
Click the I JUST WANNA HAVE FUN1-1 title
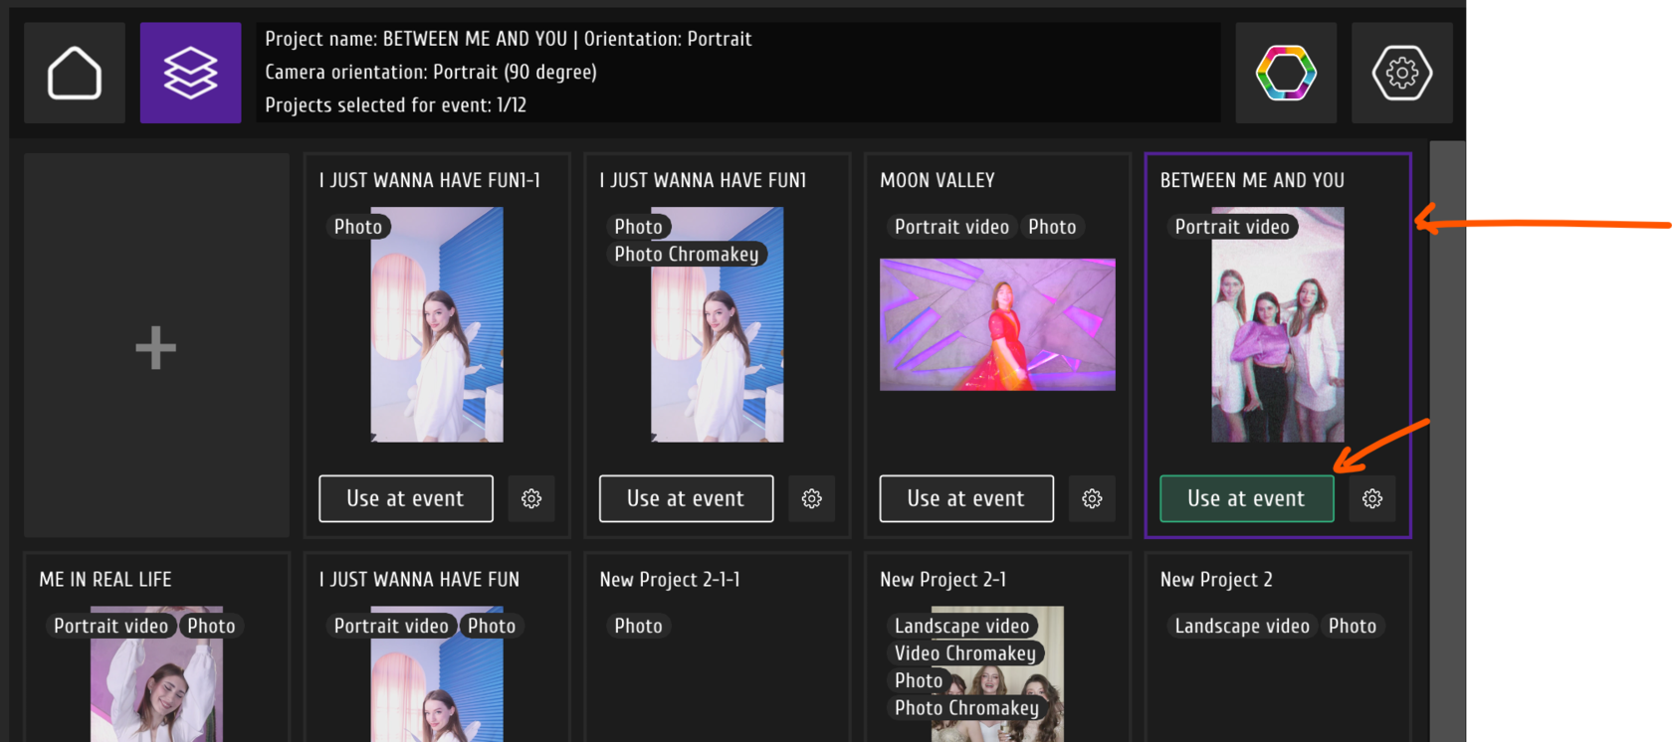[430, 180]
